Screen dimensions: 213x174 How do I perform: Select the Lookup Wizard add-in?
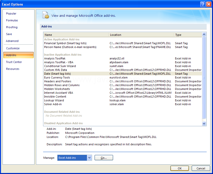123,100
